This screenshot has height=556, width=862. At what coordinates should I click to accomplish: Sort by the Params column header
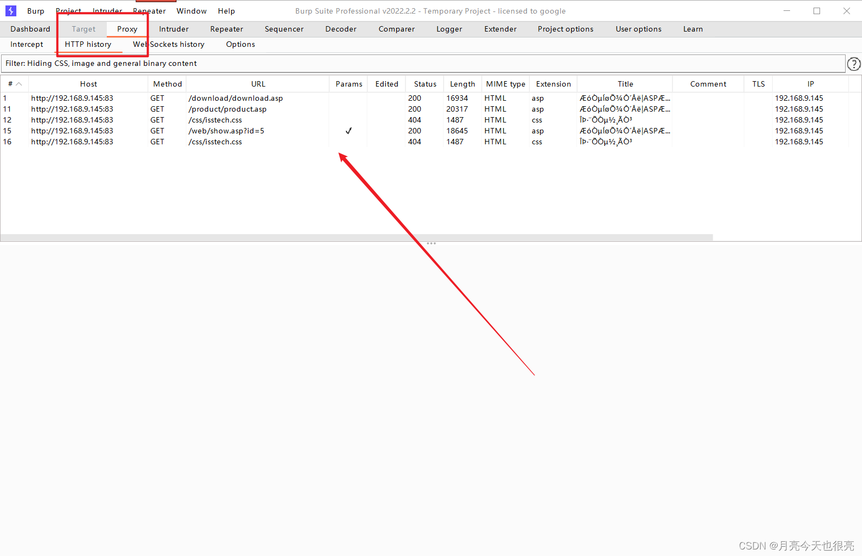[349, 84]
